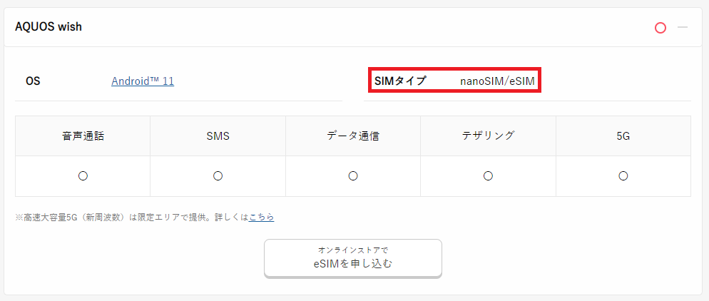Click the circle mark under SMS

tap(218, 175)
